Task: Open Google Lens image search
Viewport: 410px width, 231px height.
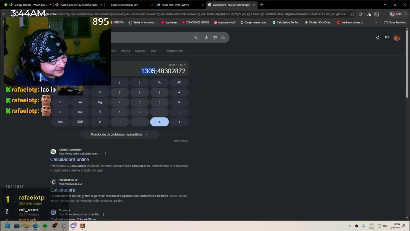Action: tap(215, 38)
